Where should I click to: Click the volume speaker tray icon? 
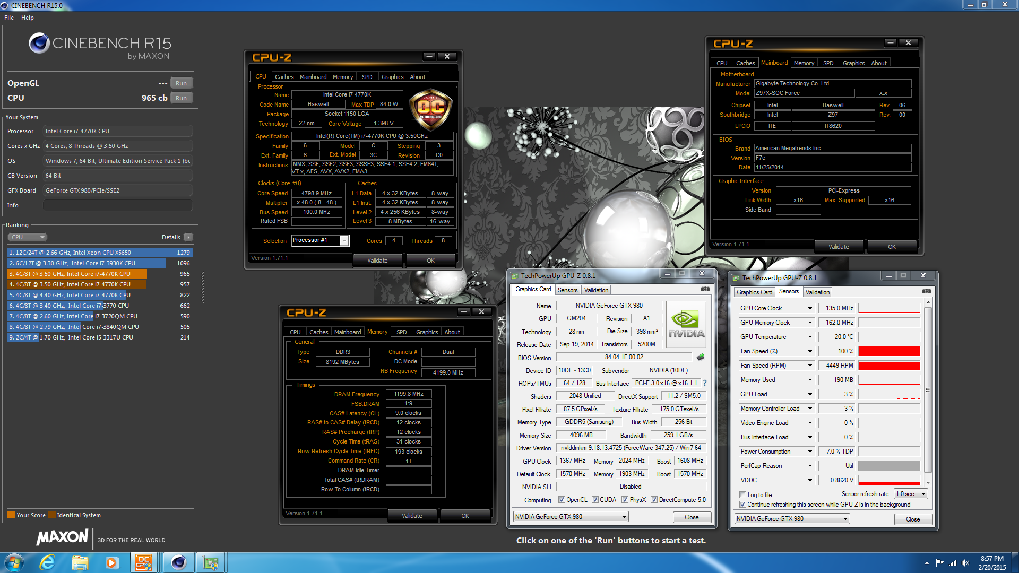click(x=965, y=563)
